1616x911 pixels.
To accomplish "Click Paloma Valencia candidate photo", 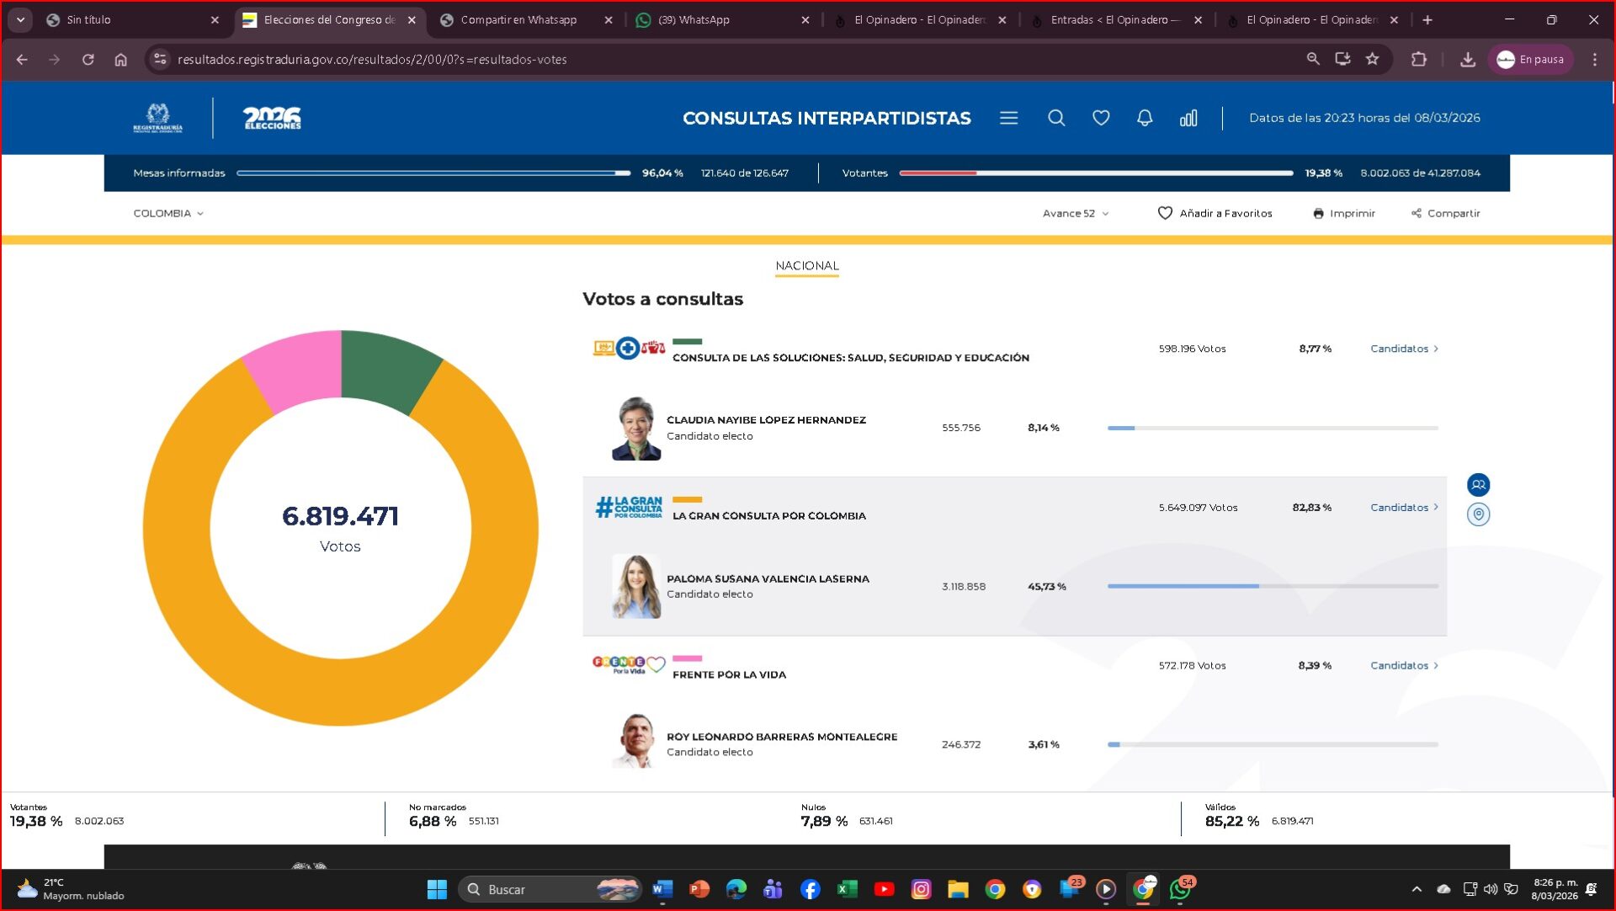I will [x=636, y=587].
